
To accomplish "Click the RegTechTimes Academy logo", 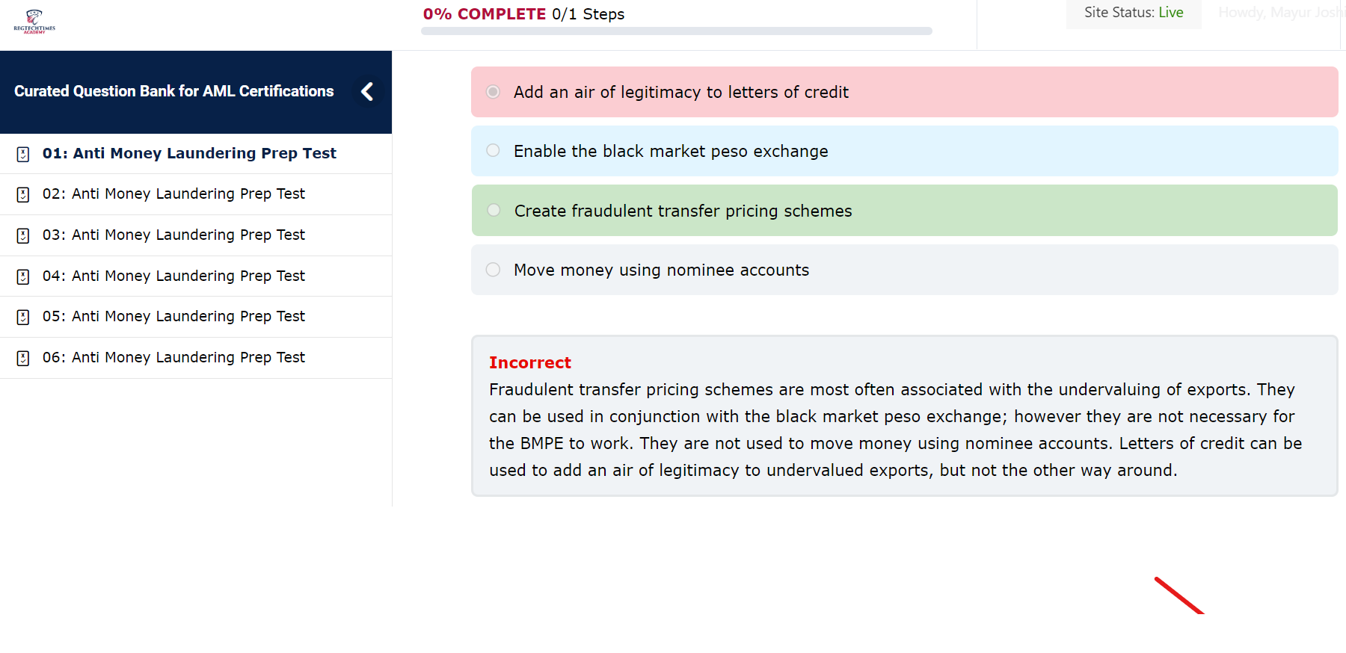I will pyautogui.click(x=34, y=21).
